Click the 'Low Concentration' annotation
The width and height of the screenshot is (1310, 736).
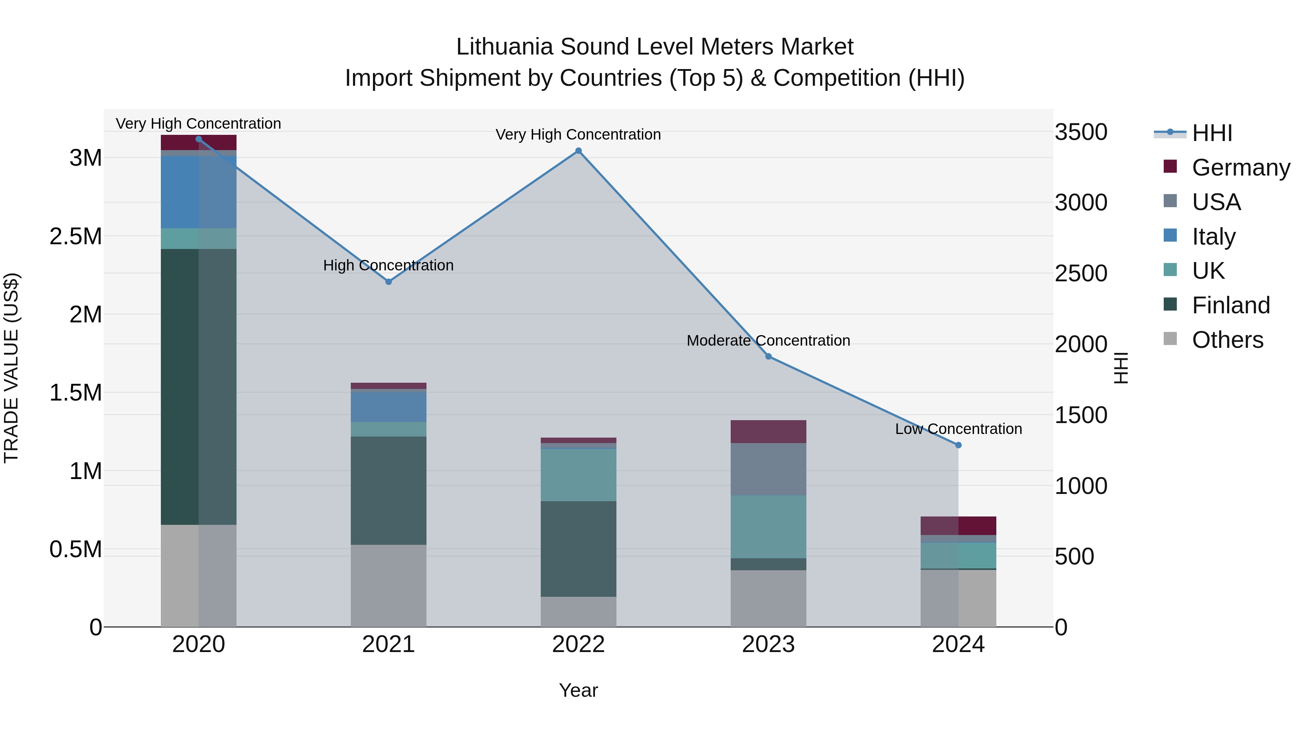(958, 429)
